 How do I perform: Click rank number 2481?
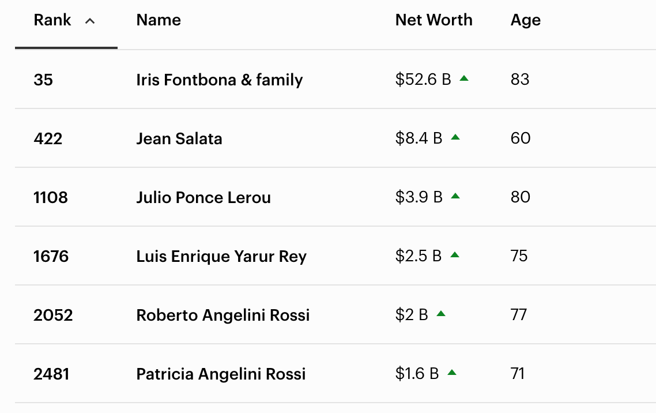click(x=51, y=374)
